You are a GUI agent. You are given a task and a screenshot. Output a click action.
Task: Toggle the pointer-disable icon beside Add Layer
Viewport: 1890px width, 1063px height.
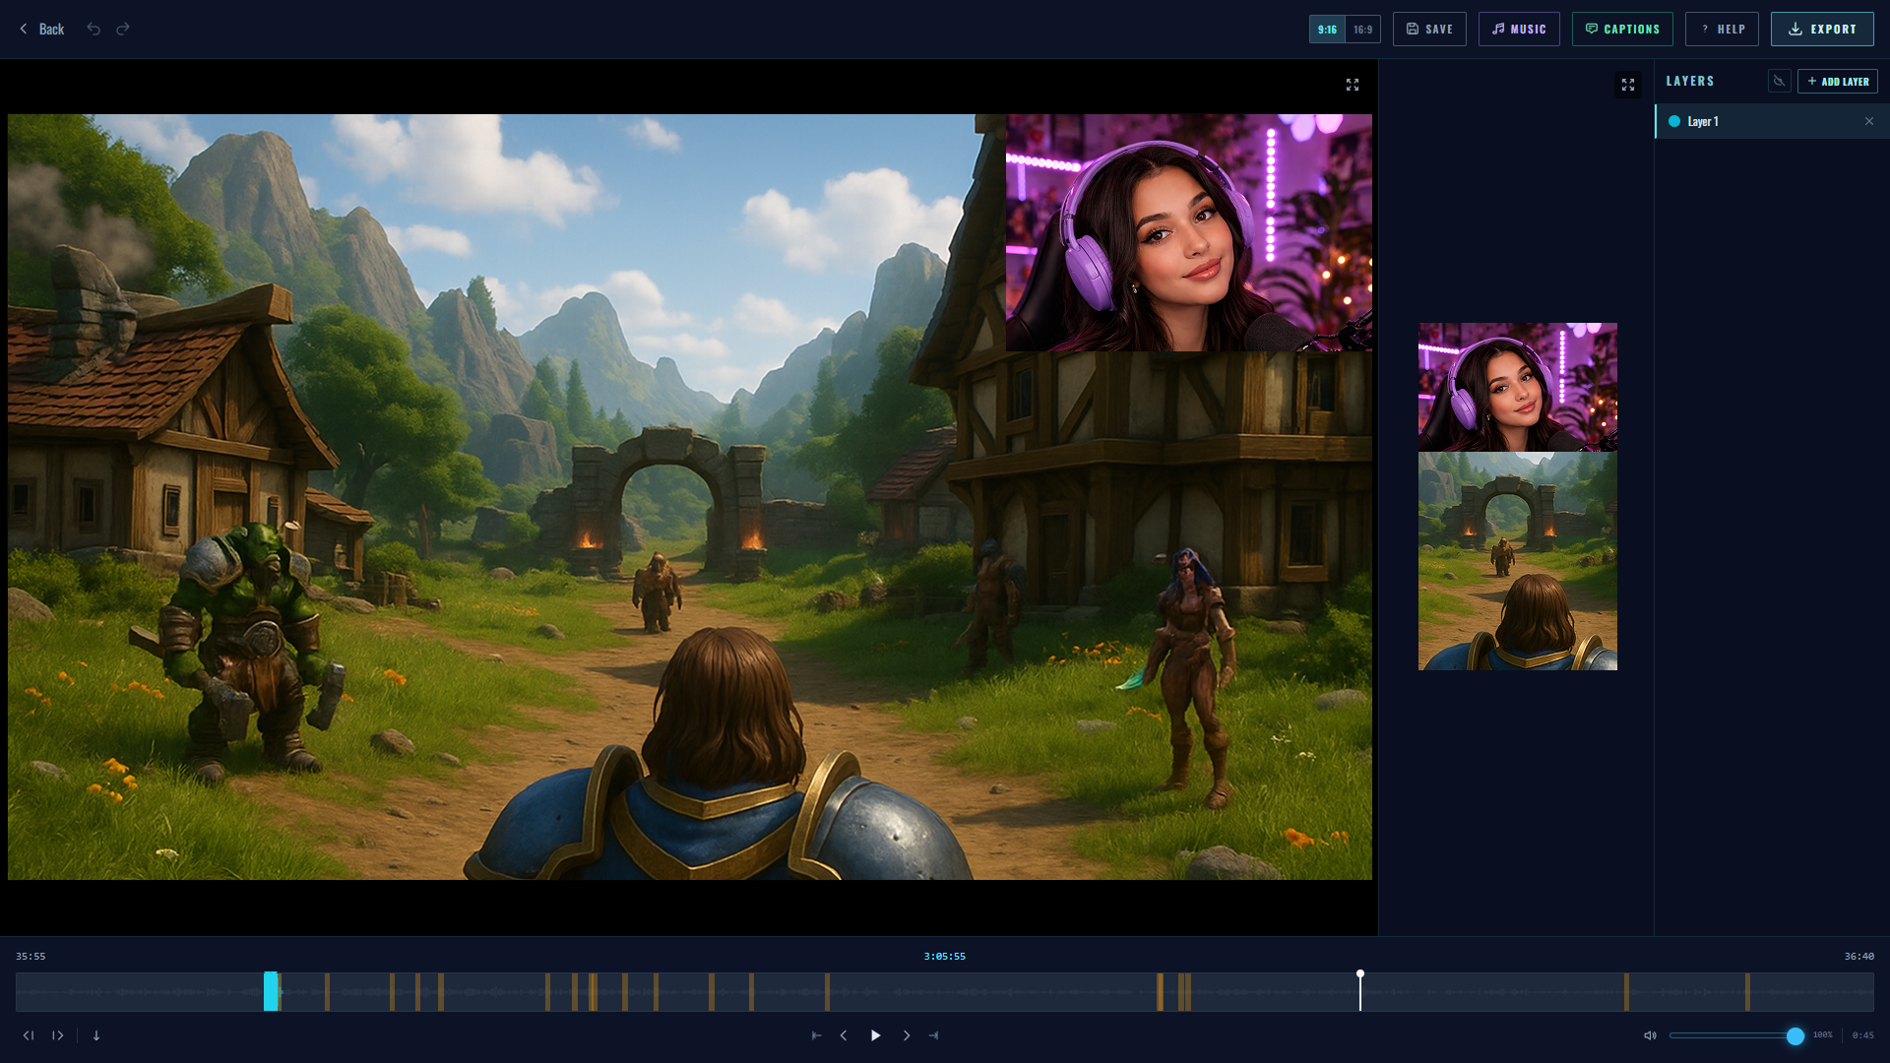tap(1779, 81)
